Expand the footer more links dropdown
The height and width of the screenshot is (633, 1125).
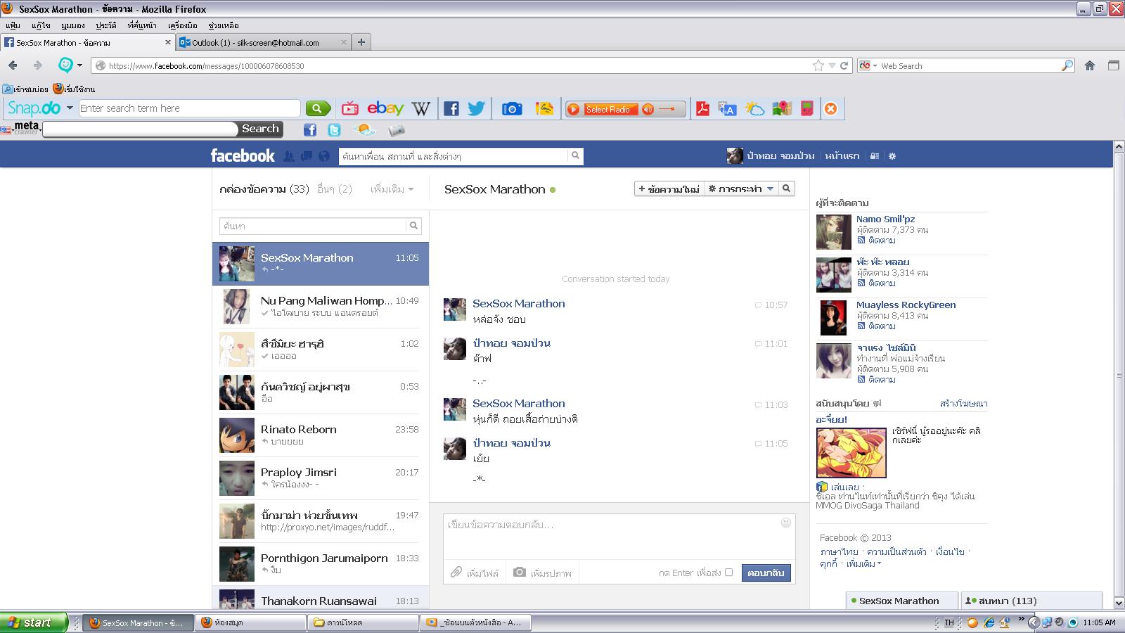click(x=863, y=563)
